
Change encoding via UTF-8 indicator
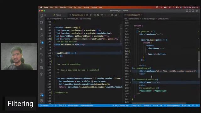tap(156, 105)
